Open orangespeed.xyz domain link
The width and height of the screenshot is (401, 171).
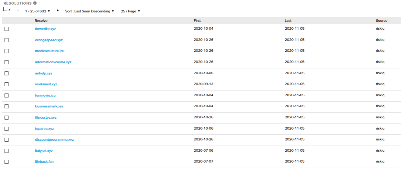(49, 40)
